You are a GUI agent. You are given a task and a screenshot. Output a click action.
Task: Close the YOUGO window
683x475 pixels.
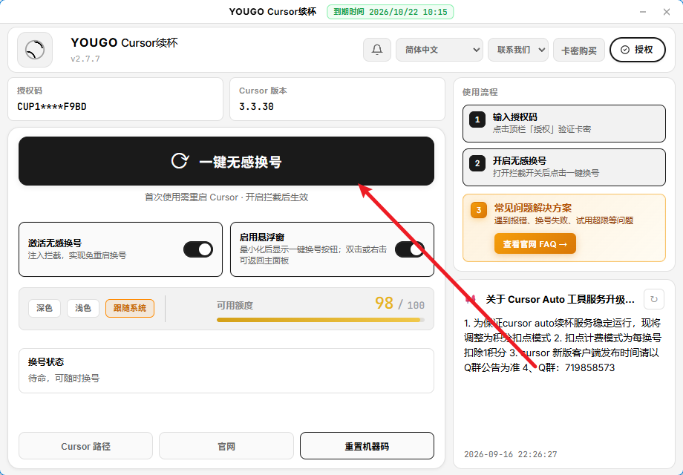click(x=667, y=12)
